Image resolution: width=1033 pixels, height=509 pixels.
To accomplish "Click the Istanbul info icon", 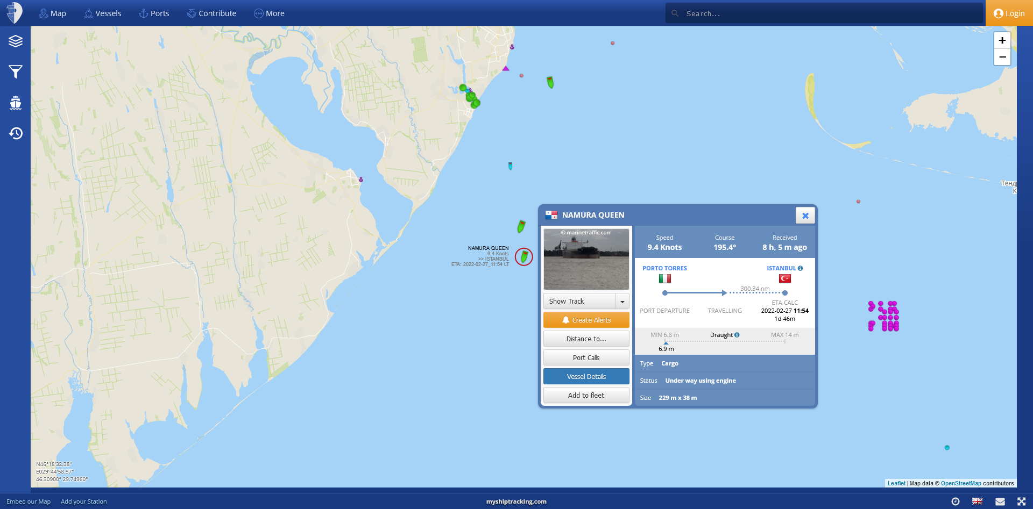I will pos(800,268).
